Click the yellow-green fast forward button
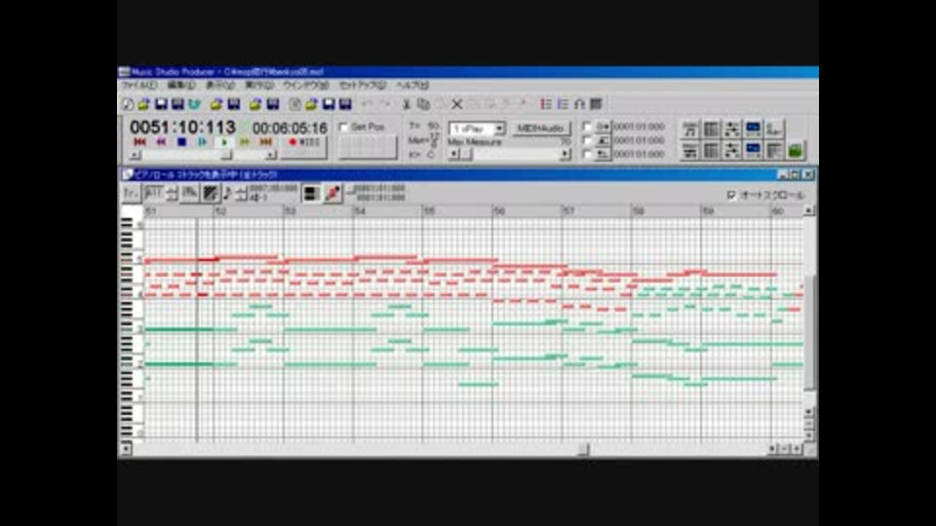 point(245,142)
